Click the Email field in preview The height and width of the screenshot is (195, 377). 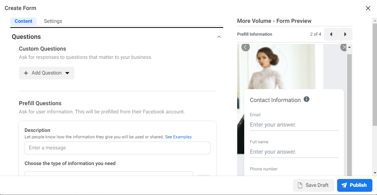[294, 125]
